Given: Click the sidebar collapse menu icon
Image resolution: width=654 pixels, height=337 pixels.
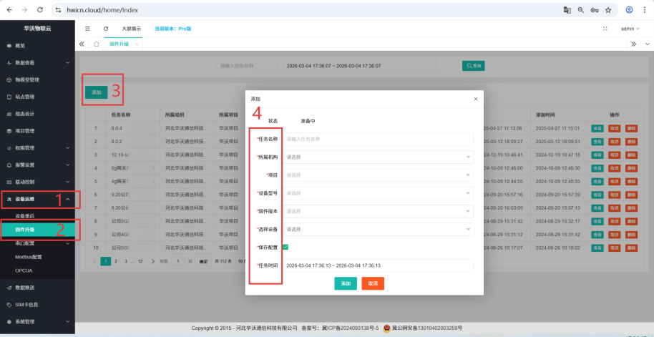Looking at the screenshot, I should [x=87, y=29].
